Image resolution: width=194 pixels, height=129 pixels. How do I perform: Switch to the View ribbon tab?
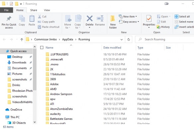[x=47, y=10]
